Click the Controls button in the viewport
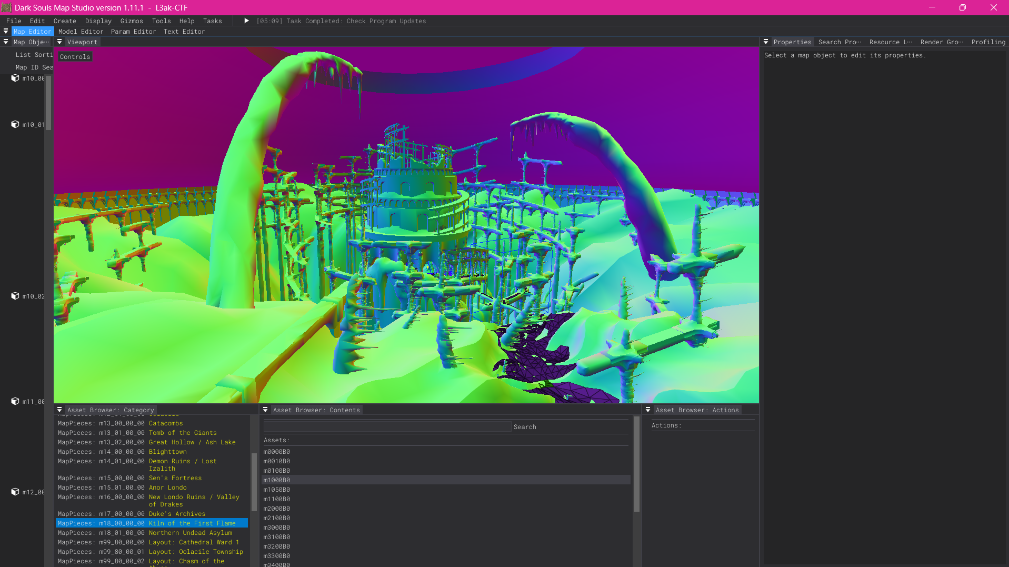1009x567 pixels. 75,57
